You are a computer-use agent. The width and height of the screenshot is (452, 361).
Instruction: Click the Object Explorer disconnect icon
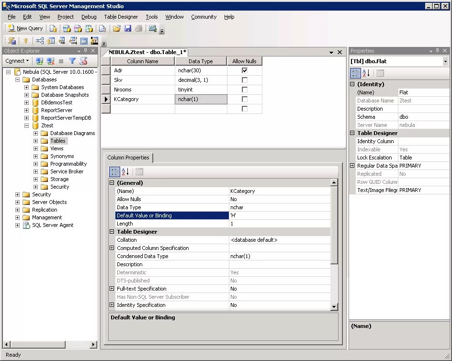[x=50, y=61]
